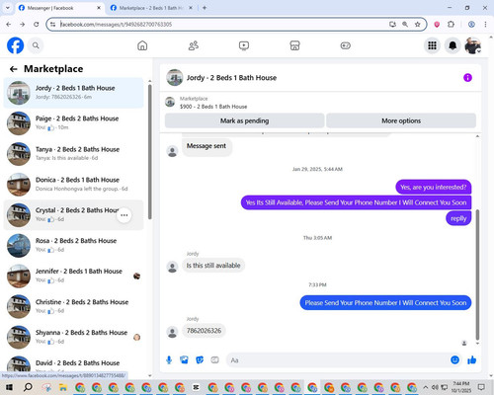
Task: Click the 7862026326 message bubble
Action: coord(204,331)
